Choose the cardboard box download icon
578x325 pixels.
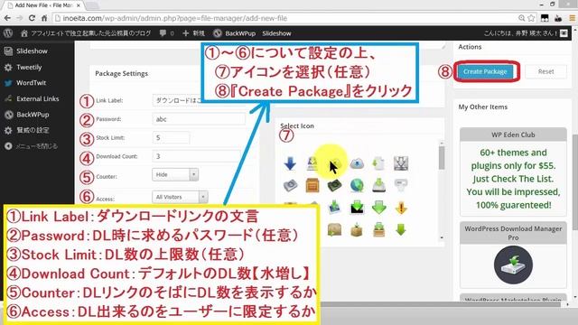(x=357, y=229)
